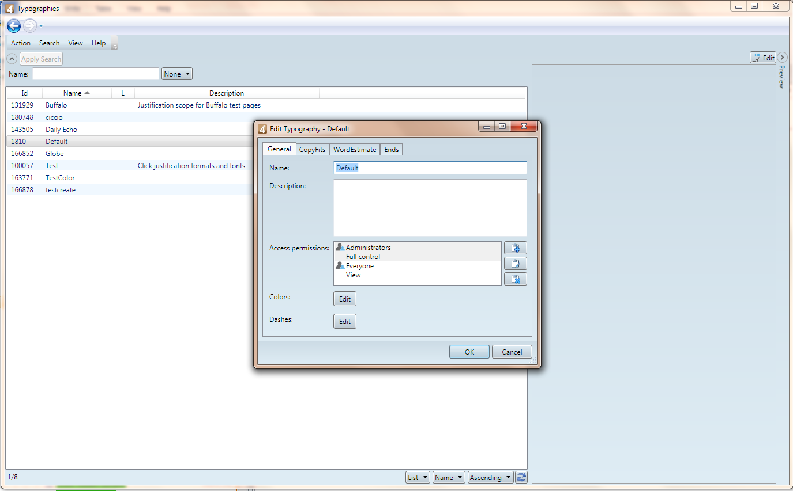Expand the Preview side panel arrow
The height and width of the screenshot is (491, 793).
coord(783,57)
